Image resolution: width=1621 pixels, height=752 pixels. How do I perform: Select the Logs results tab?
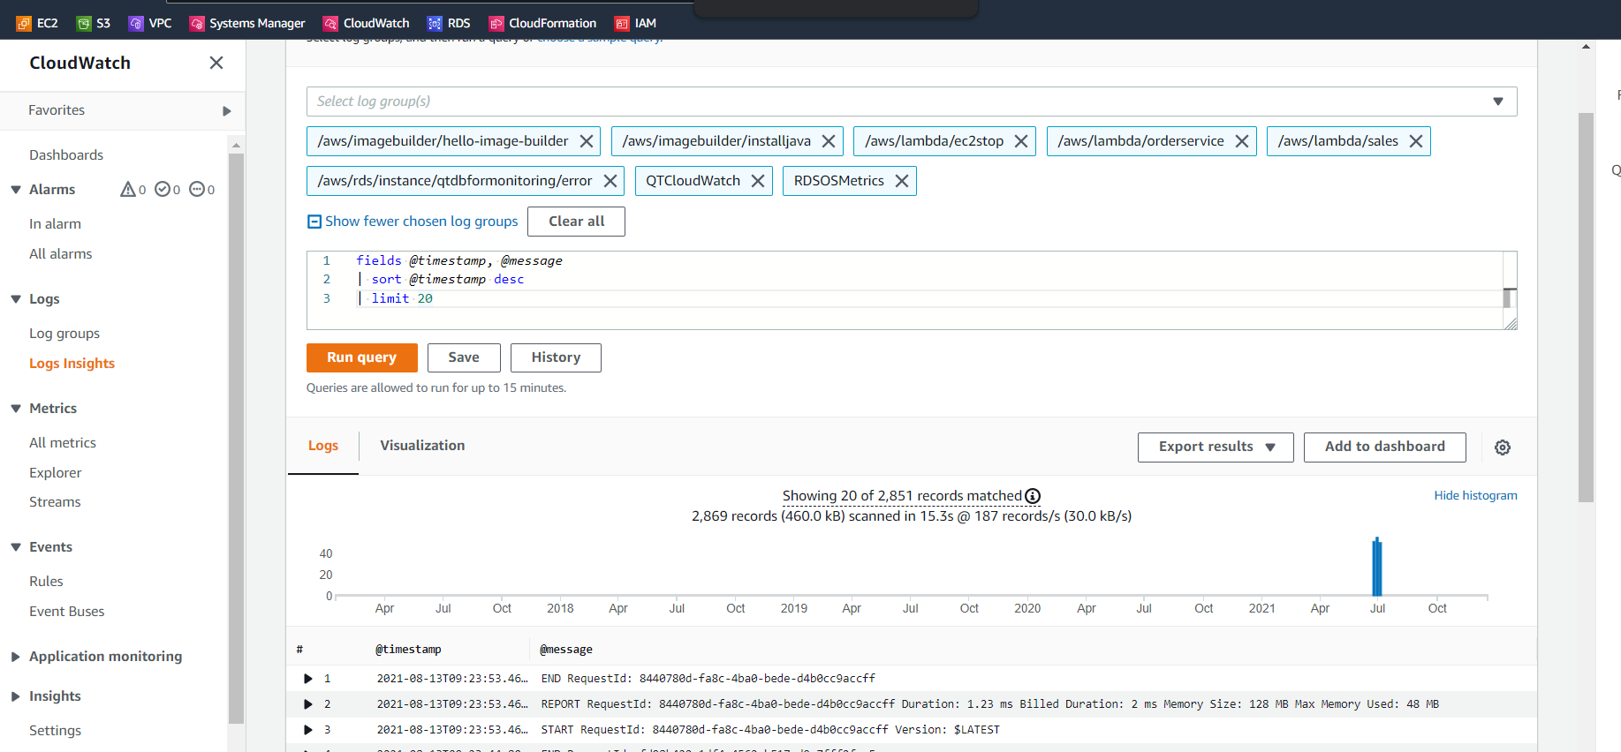pos(323,446)
